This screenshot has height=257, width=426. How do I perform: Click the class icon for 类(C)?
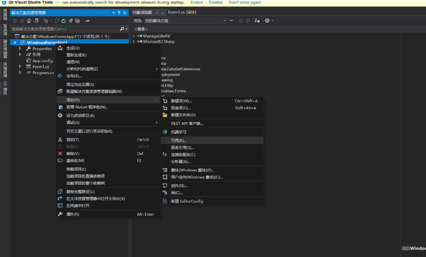[165, 193]
